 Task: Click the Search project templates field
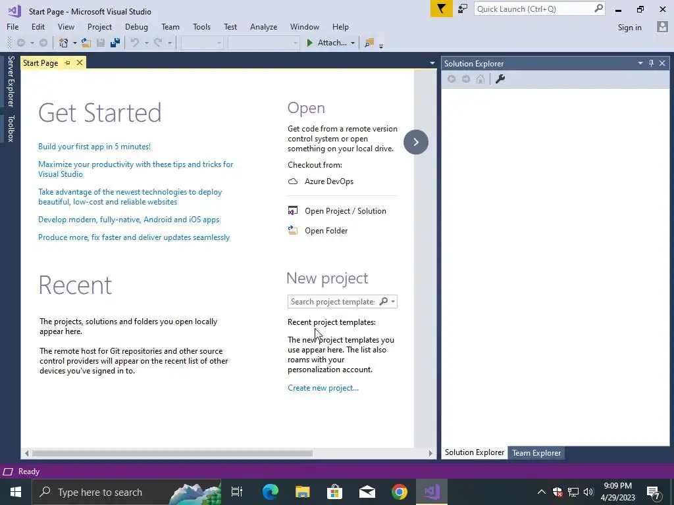(x=332, y=301)
